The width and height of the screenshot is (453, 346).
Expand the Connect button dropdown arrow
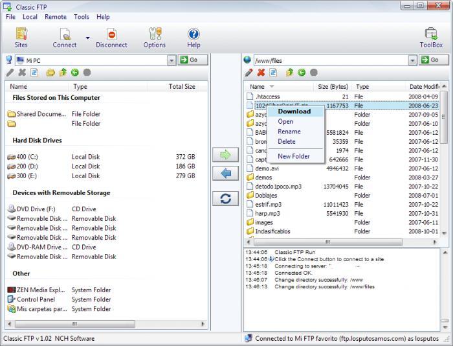(87, 38)
